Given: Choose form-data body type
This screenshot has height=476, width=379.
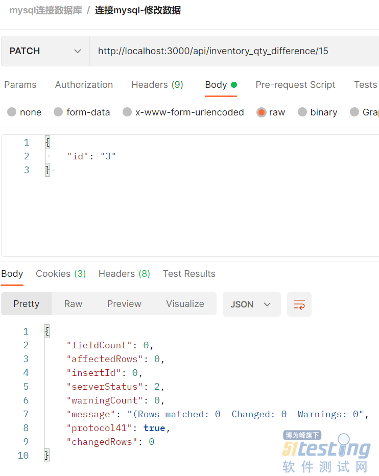Looking at the screenshot, I should click(58, 112).
